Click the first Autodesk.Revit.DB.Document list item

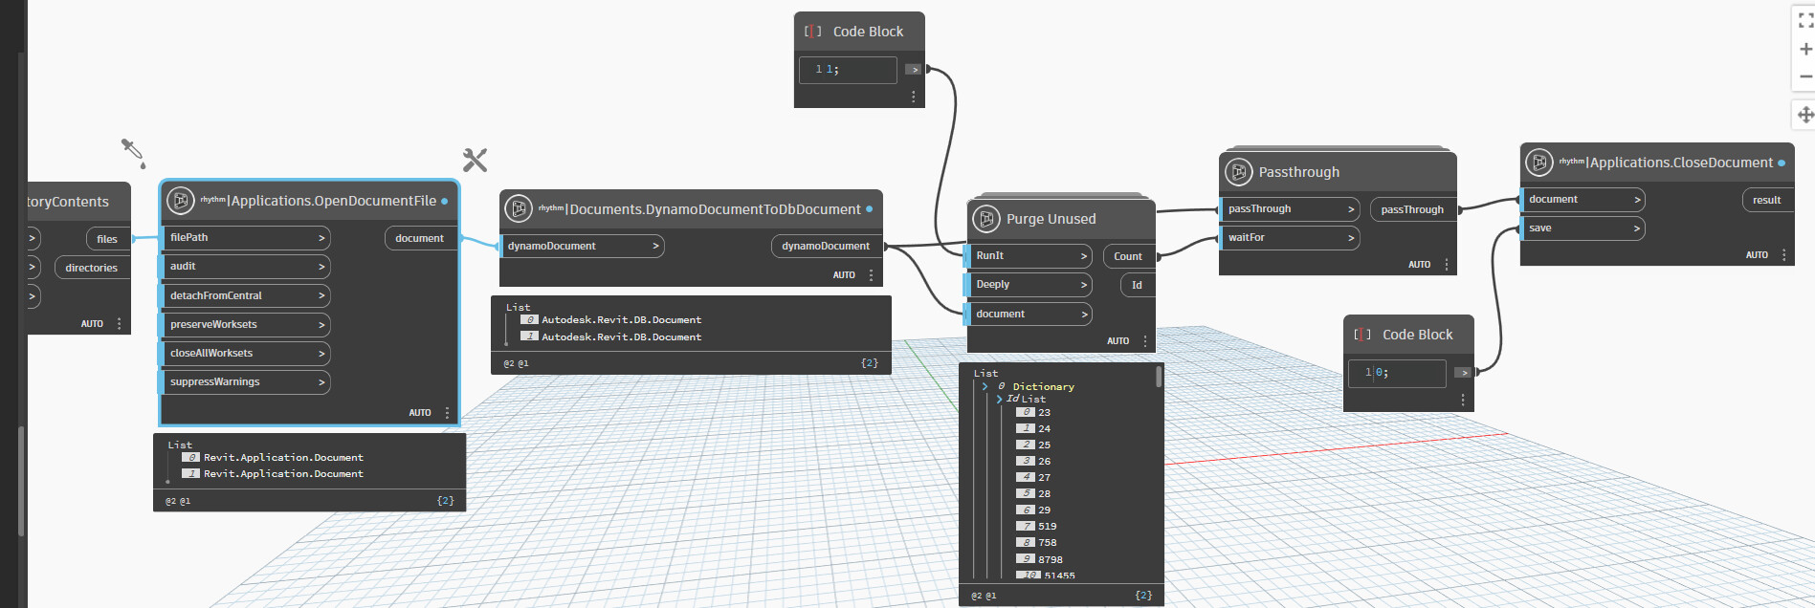tap(621, 320)
